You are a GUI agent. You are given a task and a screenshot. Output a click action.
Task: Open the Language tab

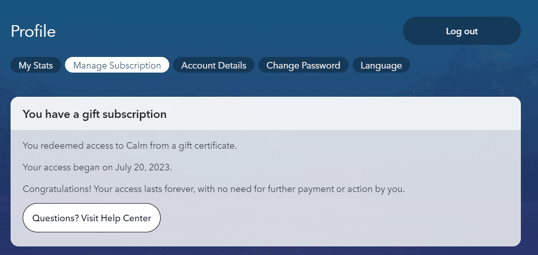point(381,66)
